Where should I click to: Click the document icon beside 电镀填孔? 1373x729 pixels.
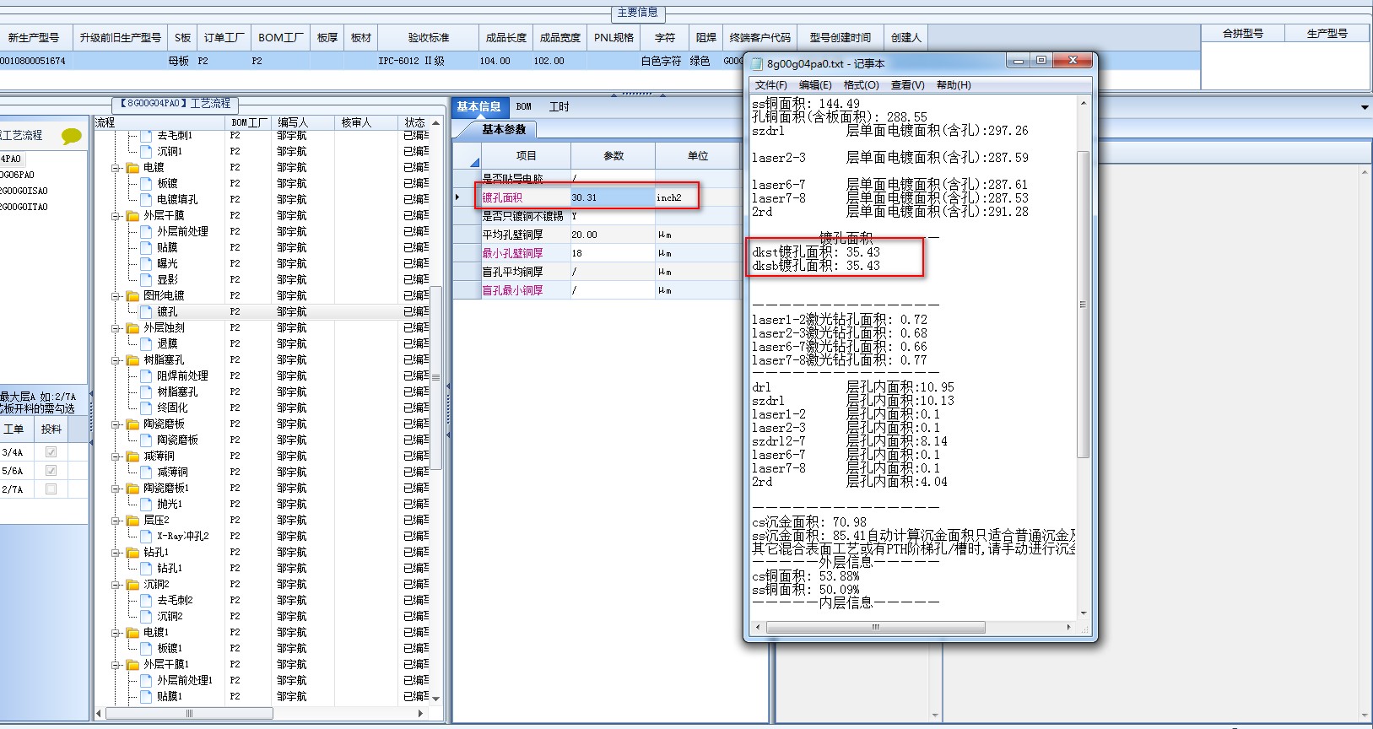click(x=146, y=200)
